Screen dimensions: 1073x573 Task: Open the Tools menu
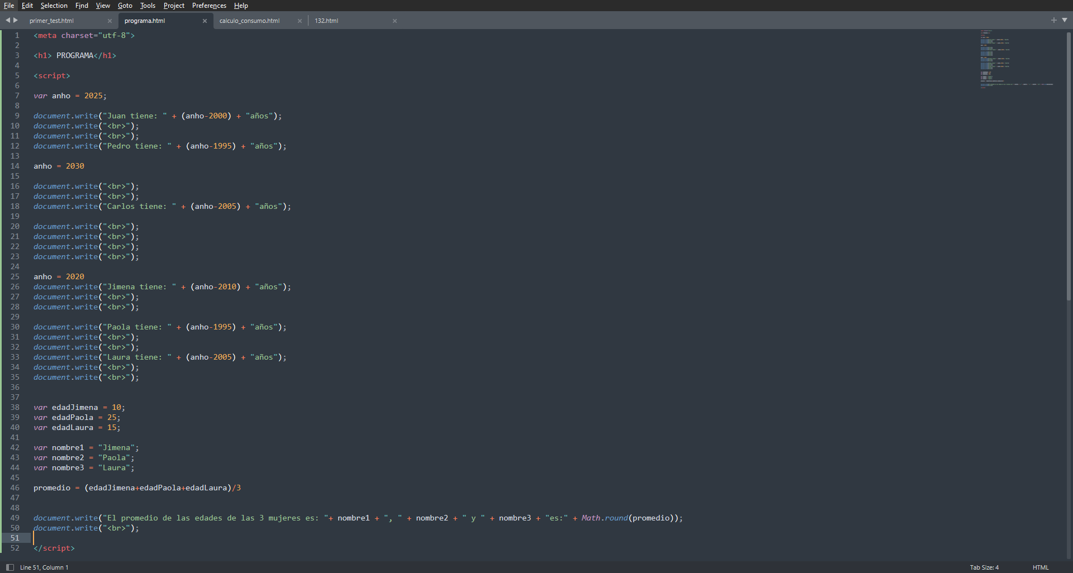(148, 6)
